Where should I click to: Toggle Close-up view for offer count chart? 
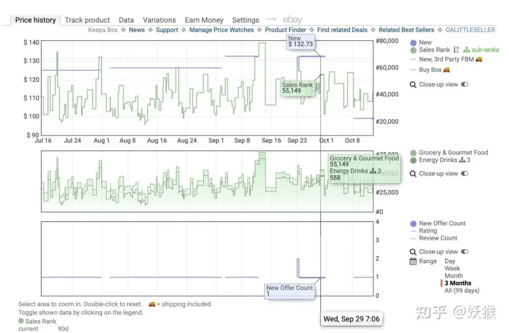pos(465,252)
